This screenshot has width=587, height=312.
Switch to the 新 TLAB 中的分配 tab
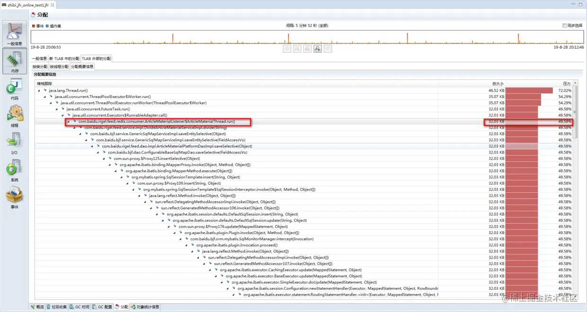click(x=64, y=59)
